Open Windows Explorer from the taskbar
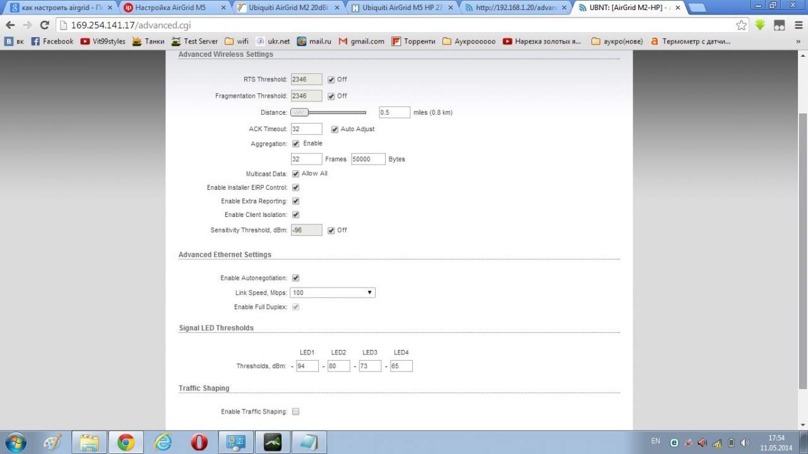Screen dimensions: 808x454 point(90,443)
